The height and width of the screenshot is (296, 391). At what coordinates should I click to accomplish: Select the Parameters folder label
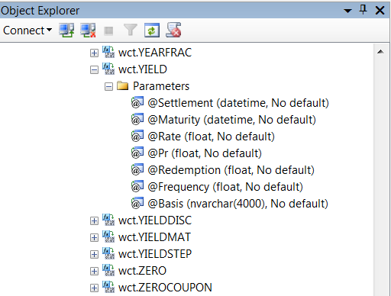pos(161,86)
